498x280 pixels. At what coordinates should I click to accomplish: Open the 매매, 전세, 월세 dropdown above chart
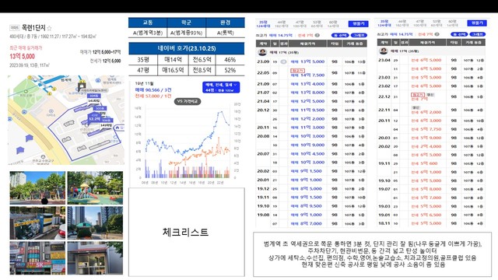pyautogui.click(x=221, y=87)
